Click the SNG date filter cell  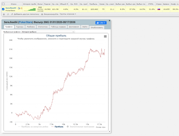click(40, 9)
